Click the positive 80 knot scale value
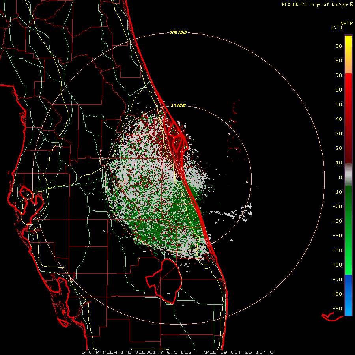The height and width of the screenshot is (355, 355). click(339, 60)
